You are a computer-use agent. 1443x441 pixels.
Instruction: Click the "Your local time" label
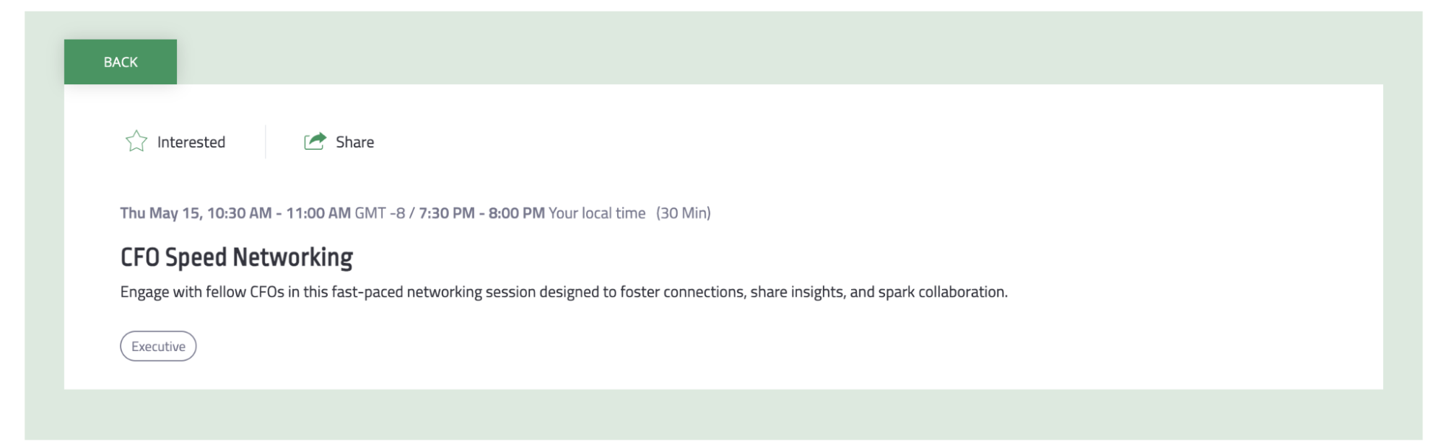(596, 213)
